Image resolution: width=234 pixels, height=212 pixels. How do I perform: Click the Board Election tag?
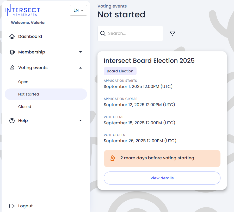pyautogui.click(x=120, y=71)
